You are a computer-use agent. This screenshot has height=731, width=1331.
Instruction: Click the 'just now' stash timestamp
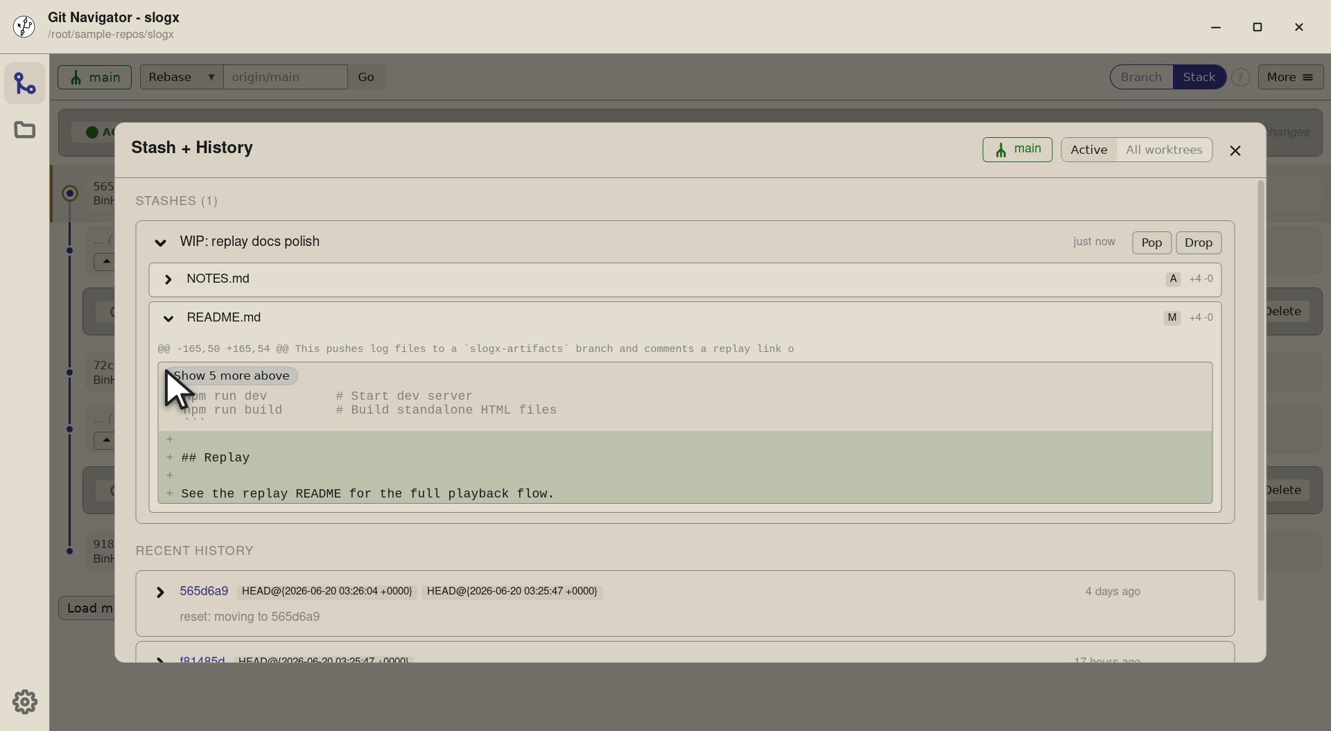pyautogui.click(x=1094, y=241)
